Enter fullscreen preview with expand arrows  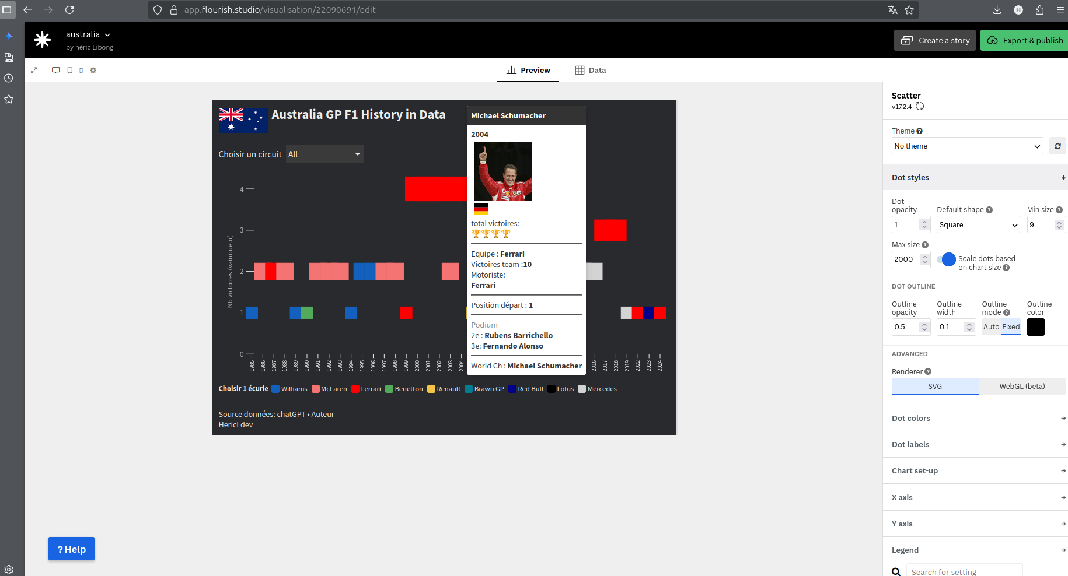pos(34,70)
